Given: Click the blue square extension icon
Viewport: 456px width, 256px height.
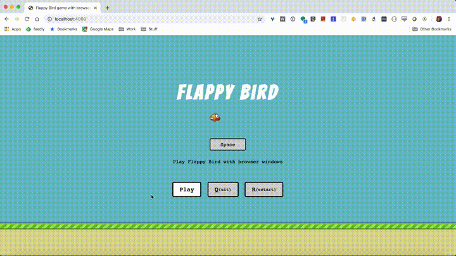Looking at the screenshot, I should click(x=333, y=19).
